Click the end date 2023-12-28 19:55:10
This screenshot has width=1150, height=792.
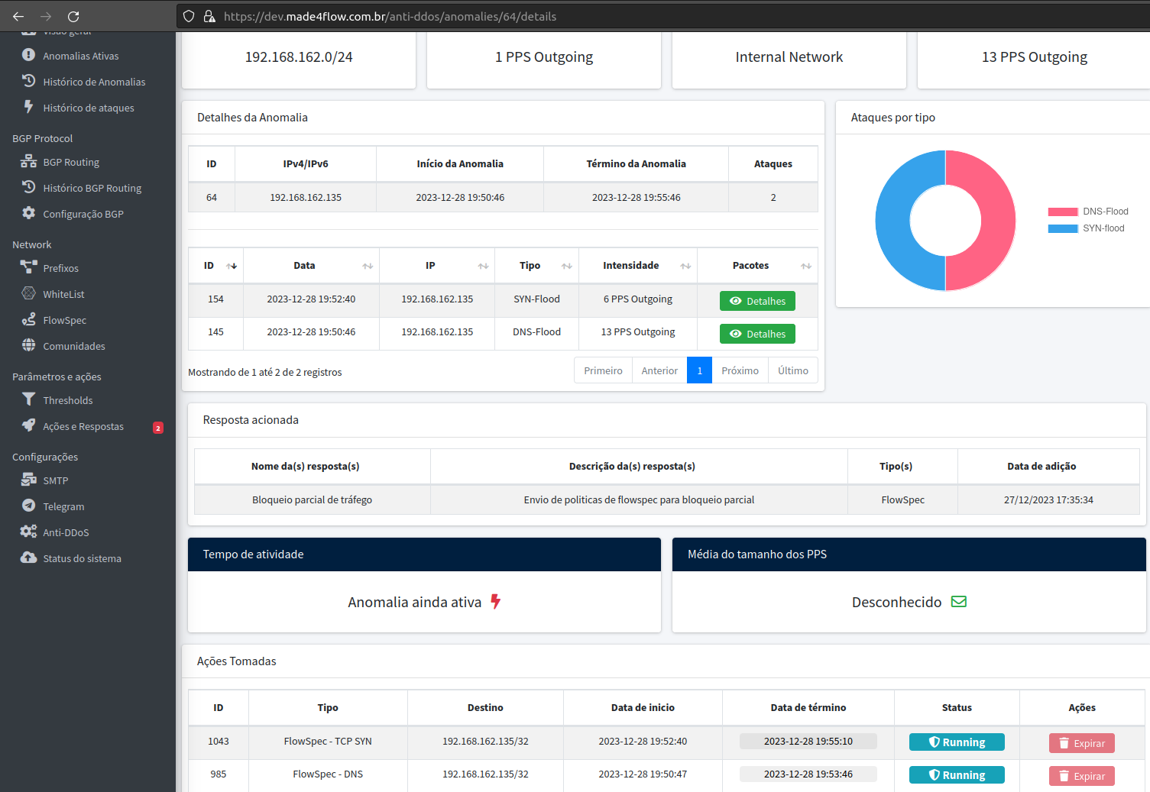click(808, 741)
